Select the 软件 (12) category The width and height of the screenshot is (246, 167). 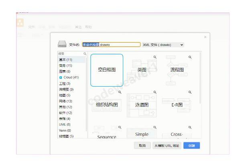point(72,113)
